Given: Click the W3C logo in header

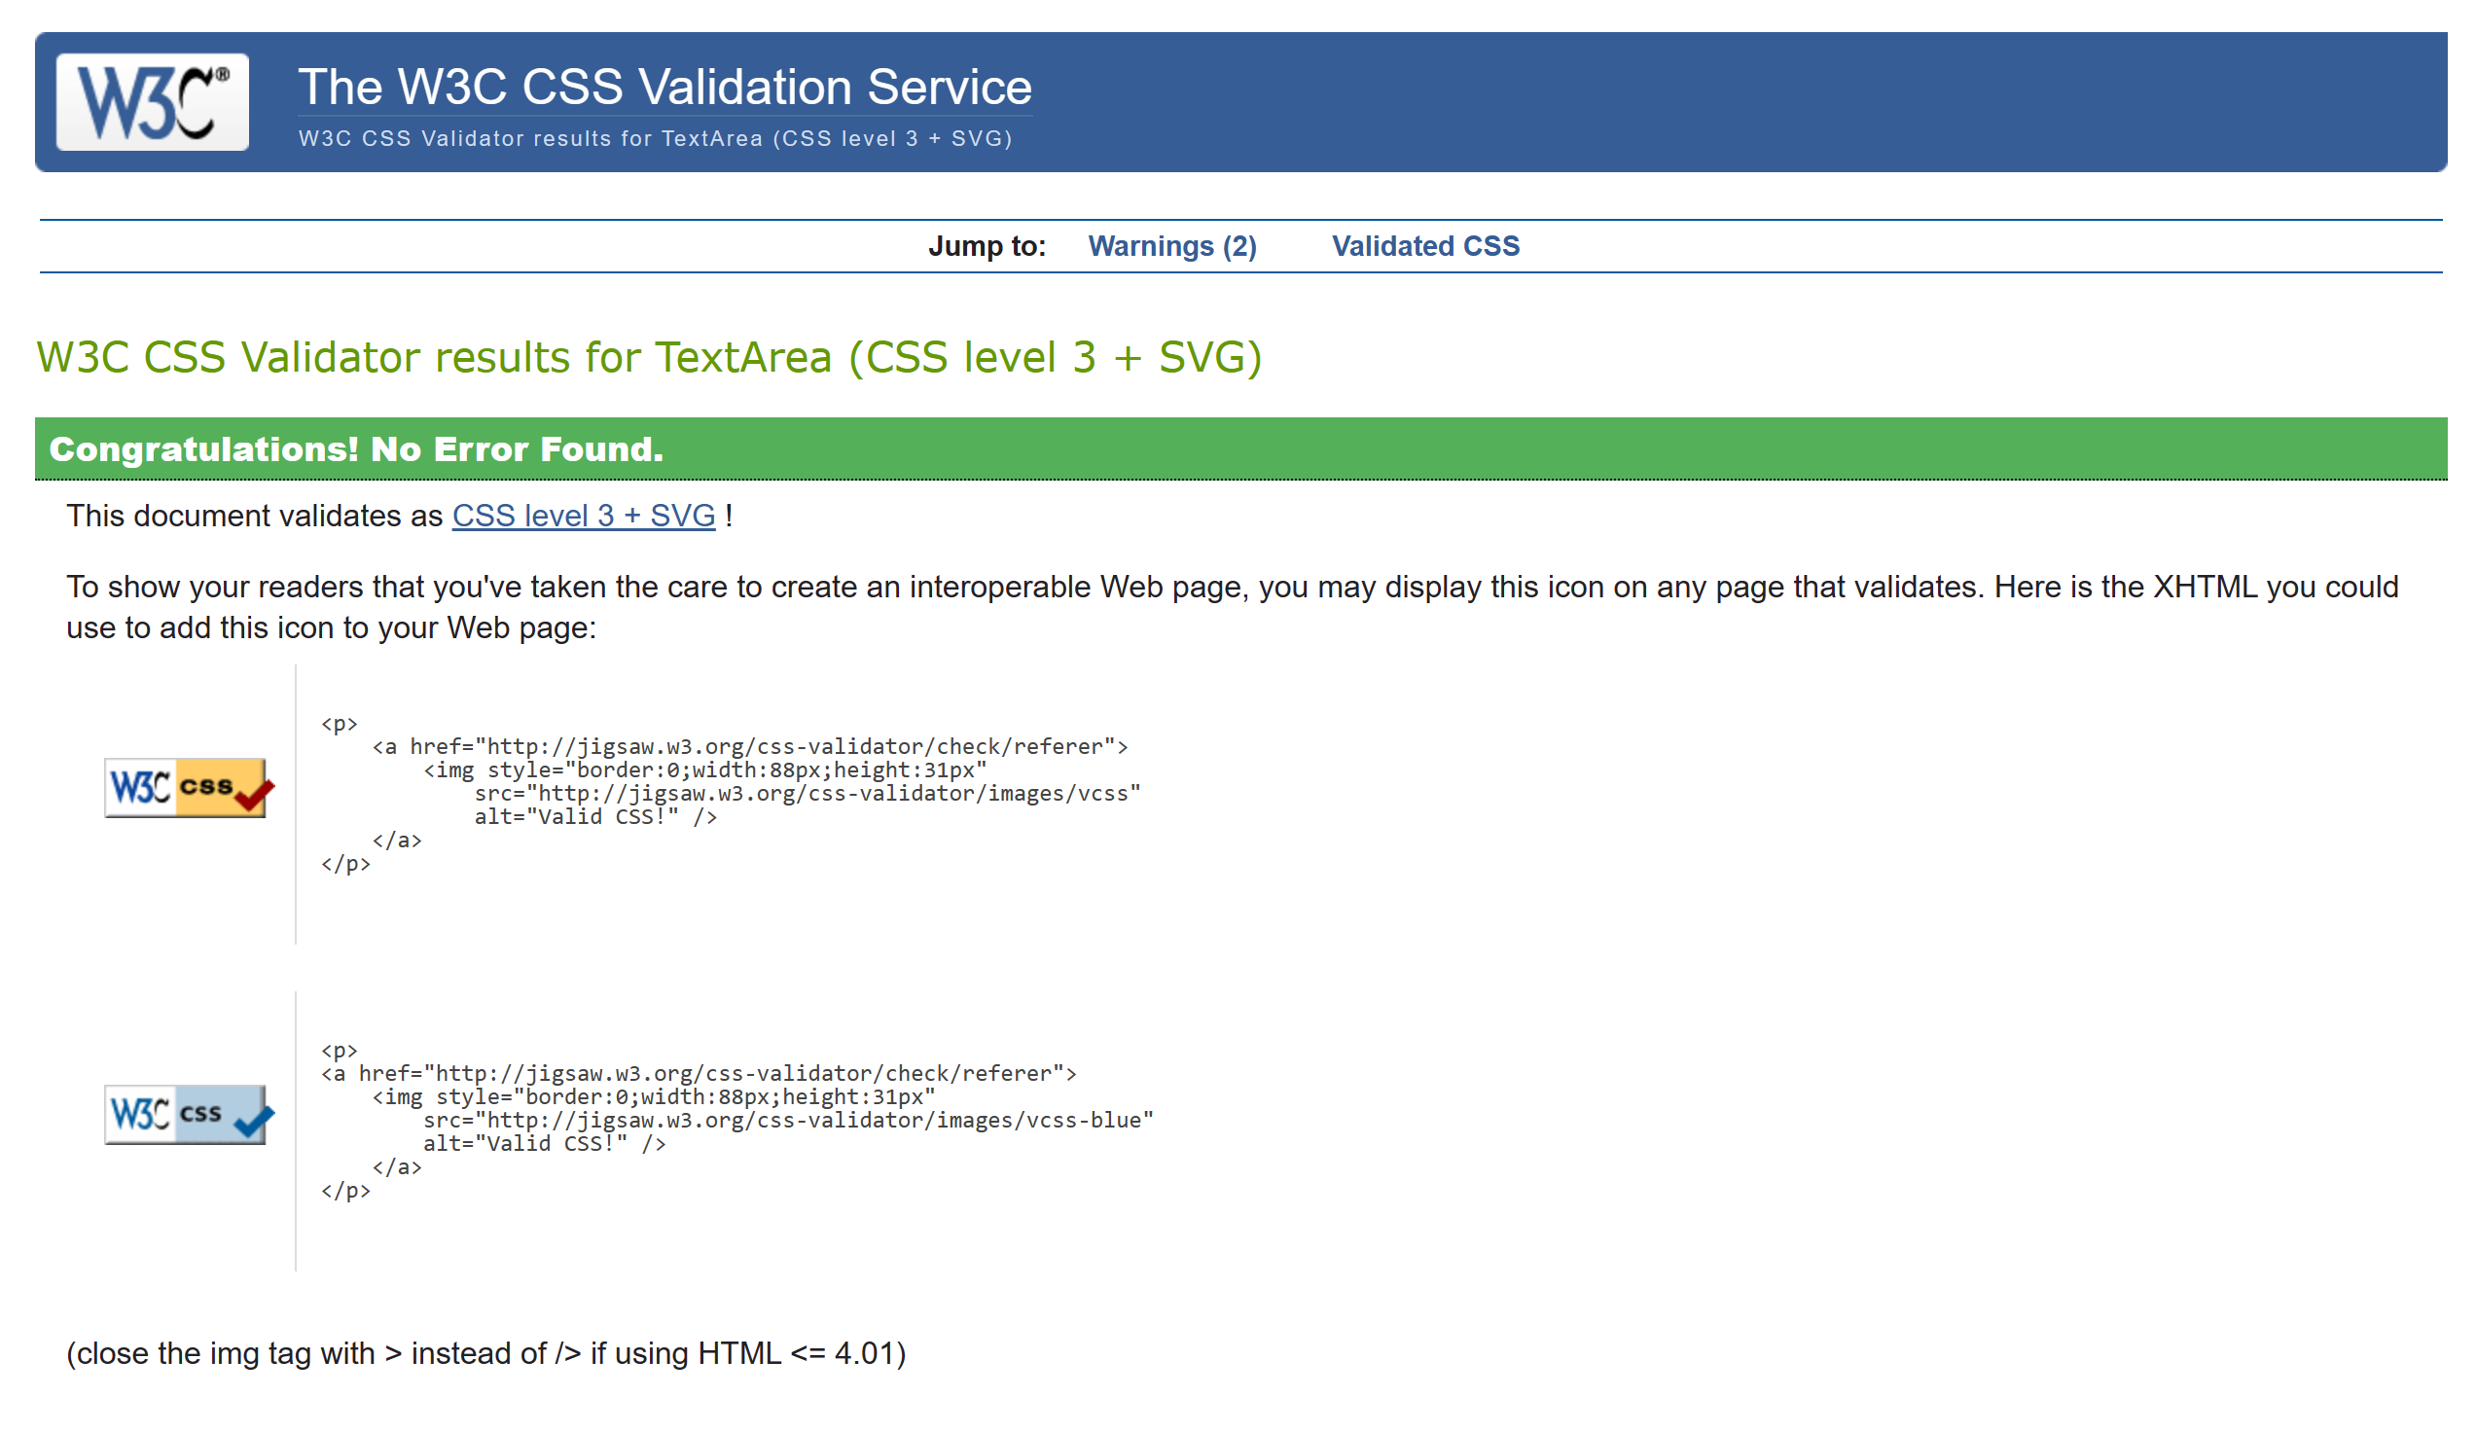Looking at the screenshot, I should (153, 102).
